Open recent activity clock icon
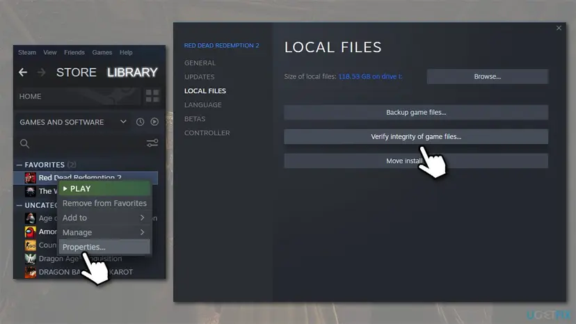 tap(140, 122)
